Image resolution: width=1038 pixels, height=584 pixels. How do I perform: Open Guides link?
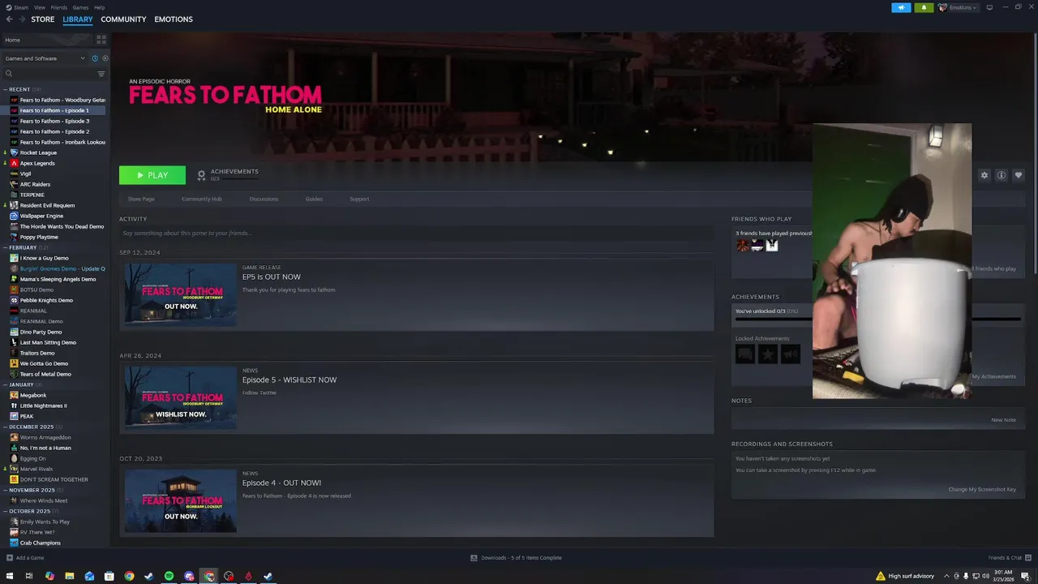coord(314,199)
